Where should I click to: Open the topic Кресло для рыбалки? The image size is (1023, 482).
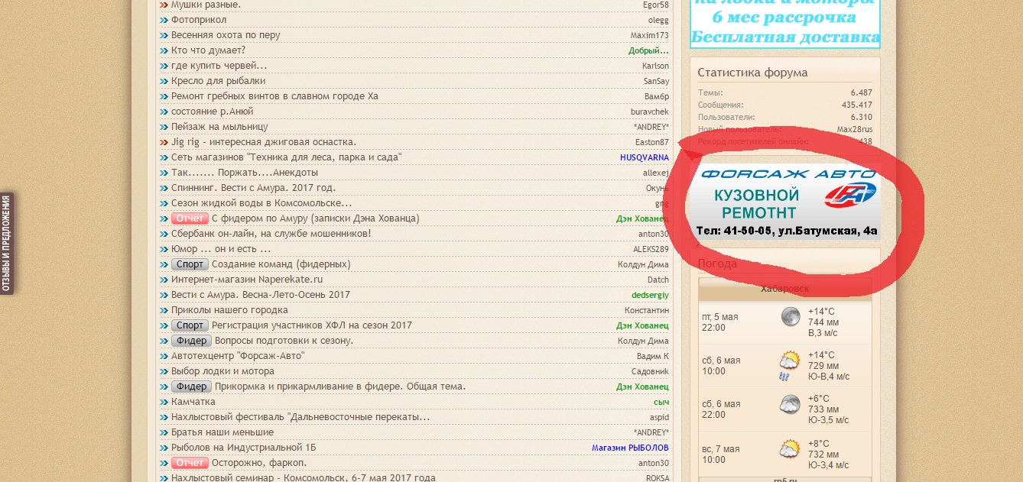(x=218, y=81)
